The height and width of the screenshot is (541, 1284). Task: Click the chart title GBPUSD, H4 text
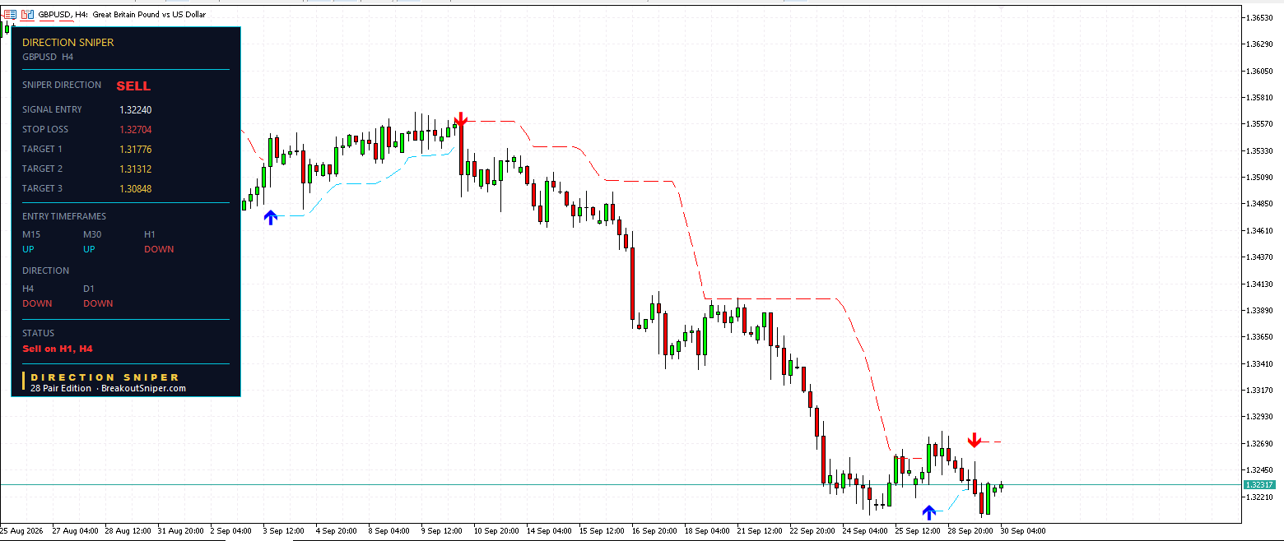click(x=64, y=15)
